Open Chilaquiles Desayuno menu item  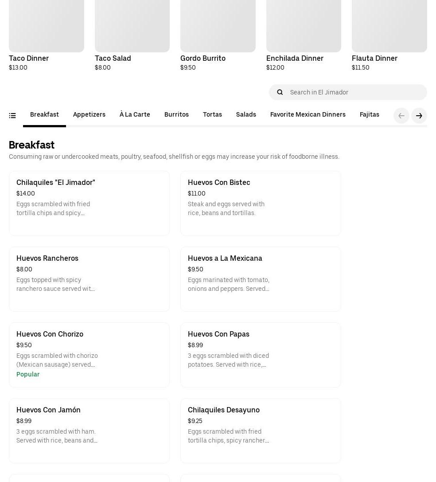point(261,431)
